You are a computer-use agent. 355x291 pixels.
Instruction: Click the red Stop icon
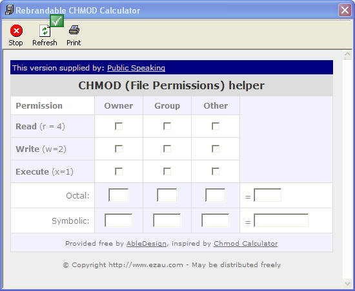tap(16, 30)
